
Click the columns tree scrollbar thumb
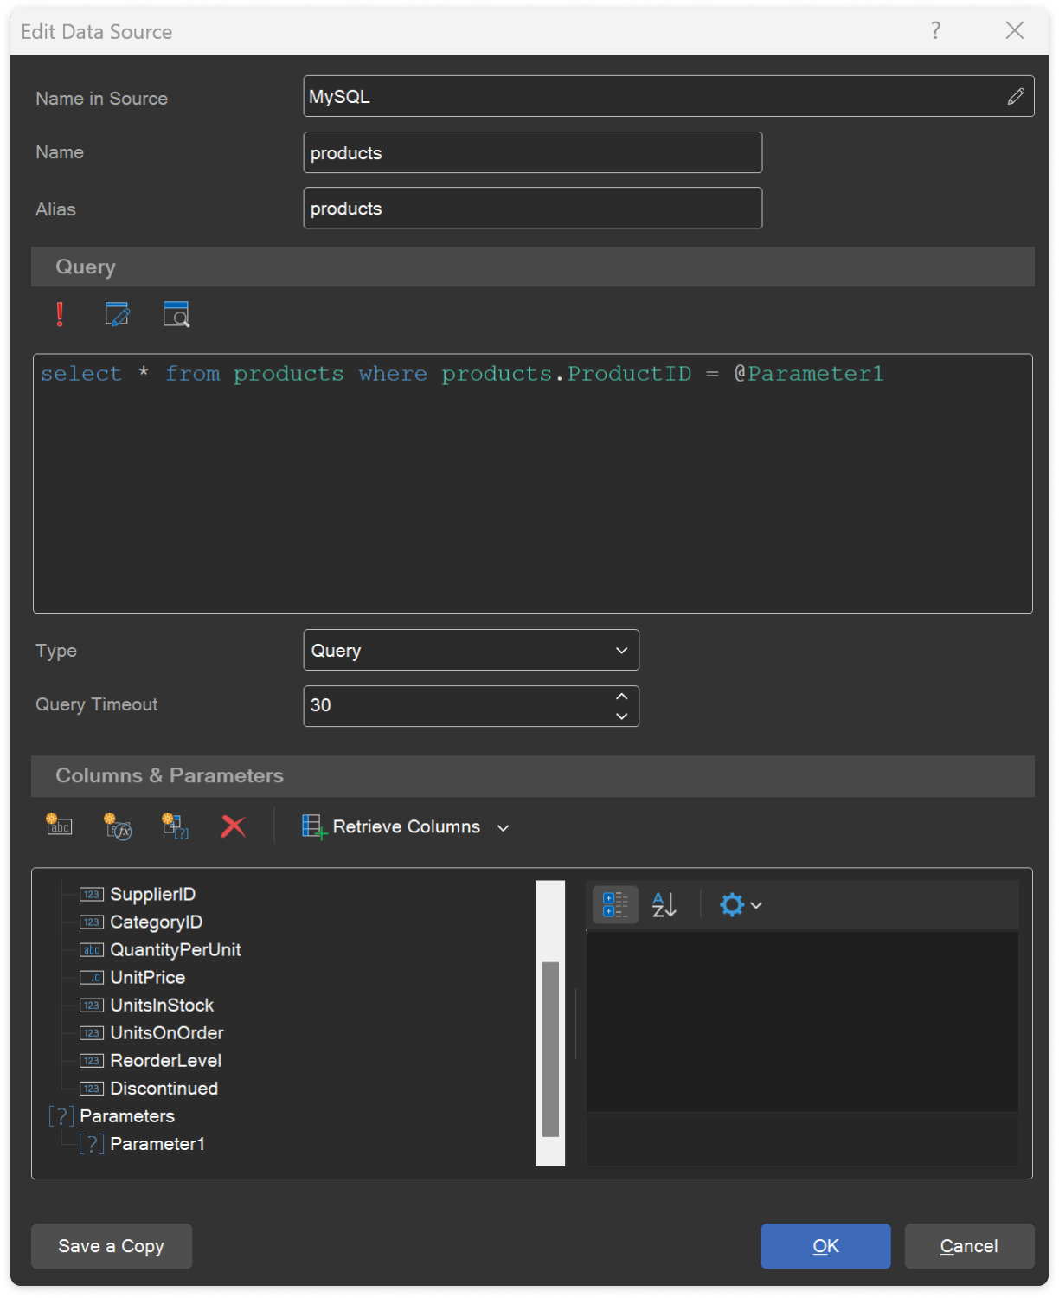(x=550, y=1049)
